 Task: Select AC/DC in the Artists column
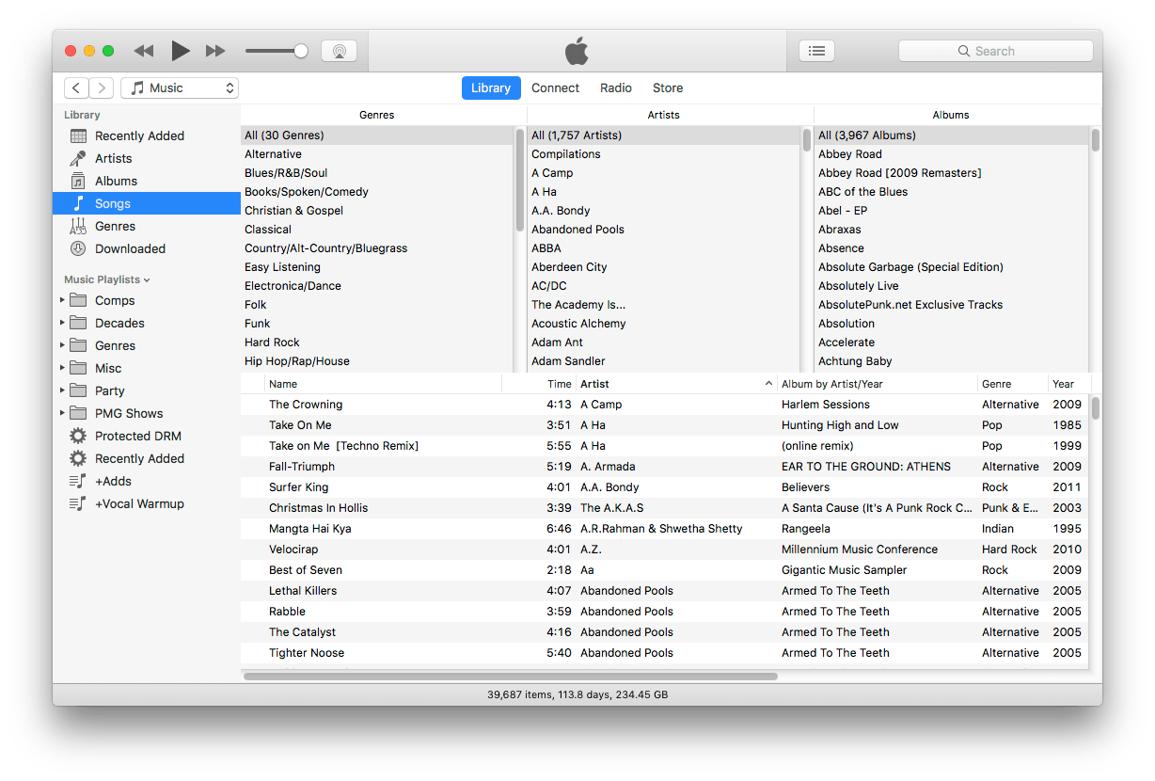[664, 286]
